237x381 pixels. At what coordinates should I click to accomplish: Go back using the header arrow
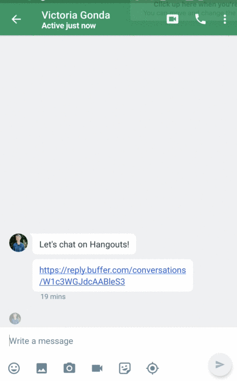point(16,19)
